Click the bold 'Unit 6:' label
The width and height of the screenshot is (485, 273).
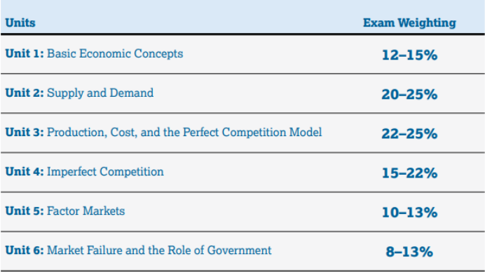25,251
